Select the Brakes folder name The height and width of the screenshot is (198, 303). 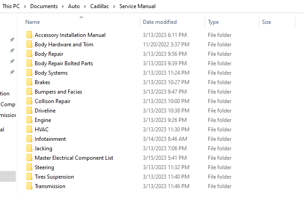(42, 82)
